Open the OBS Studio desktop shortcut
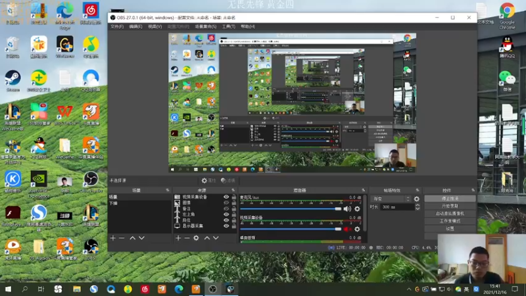526x296 pixels. coord(91,182)
